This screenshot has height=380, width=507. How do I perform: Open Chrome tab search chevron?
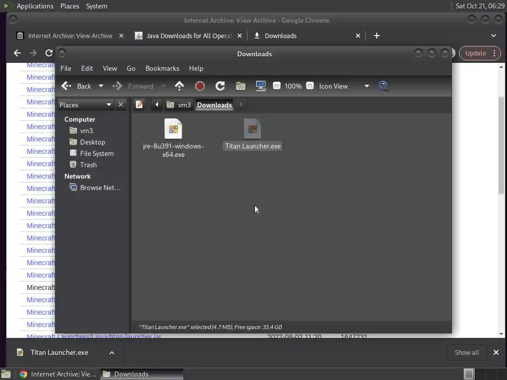(x=494, y=36)
